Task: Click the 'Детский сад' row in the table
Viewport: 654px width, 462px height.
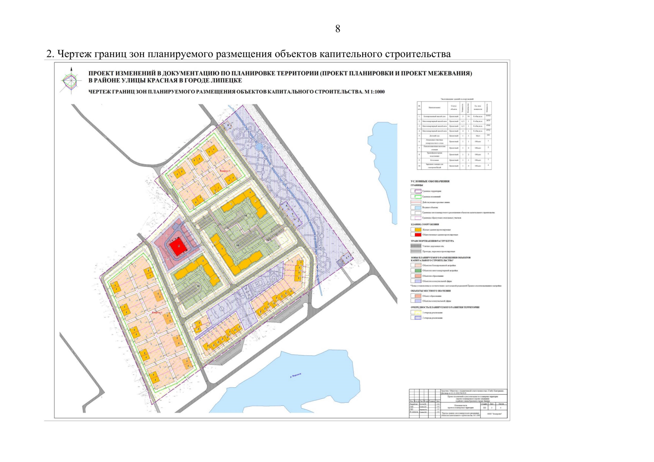Action: point(435,136)
